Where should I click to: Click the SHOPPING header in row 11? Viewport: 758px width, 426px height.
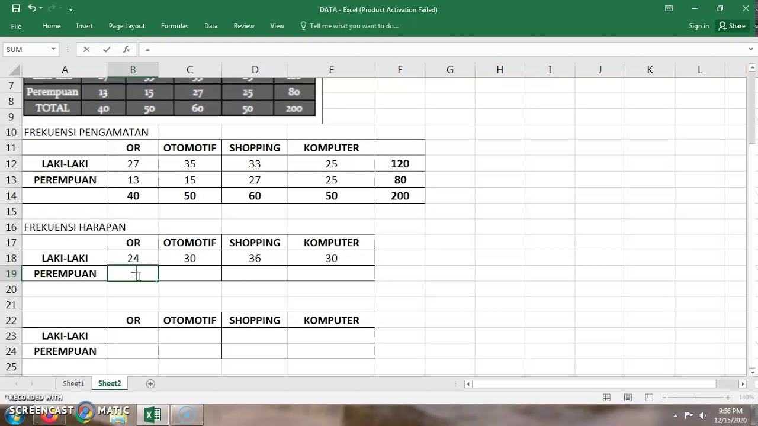point(255,148)
